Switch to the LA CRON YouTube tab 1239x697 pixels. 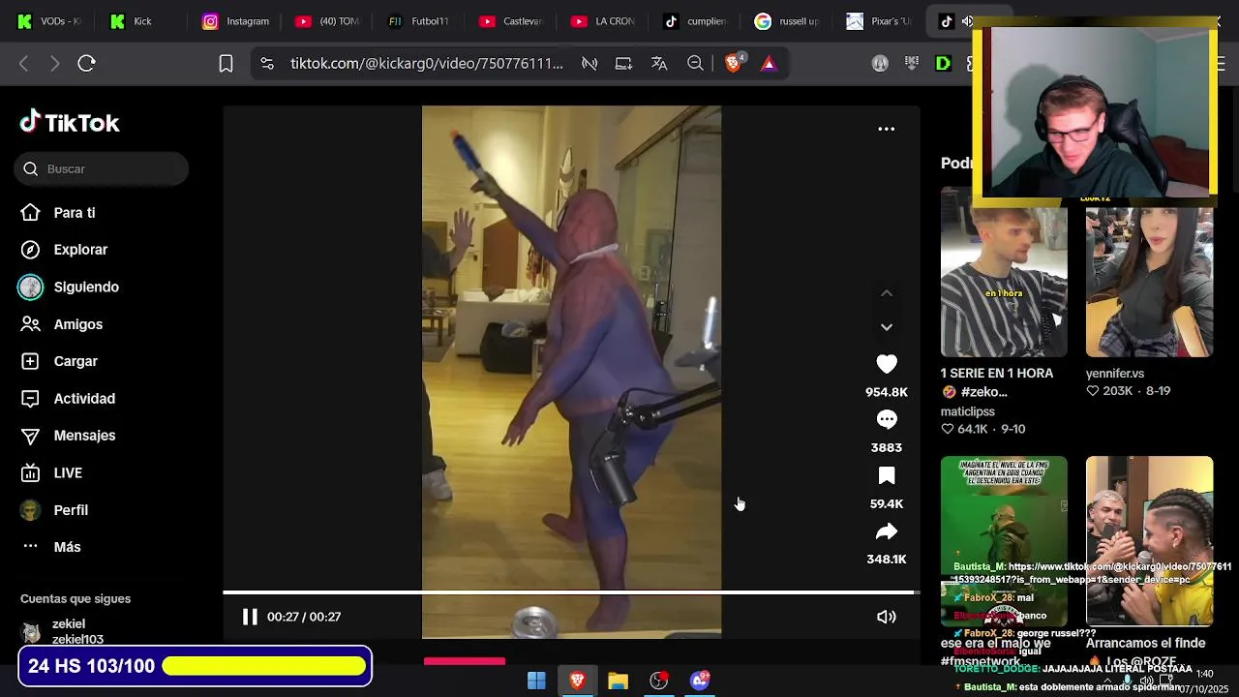coord(603,21)
